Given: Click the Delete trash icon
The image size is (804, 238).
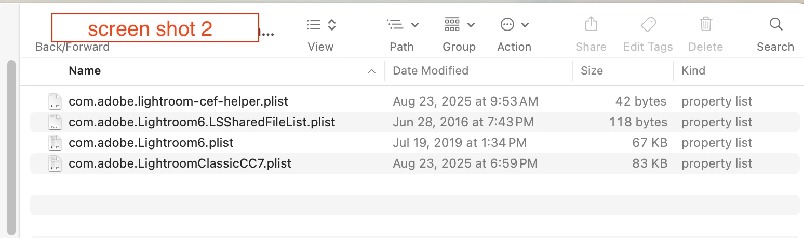Looking at the screenshot, I should point(705,24).
